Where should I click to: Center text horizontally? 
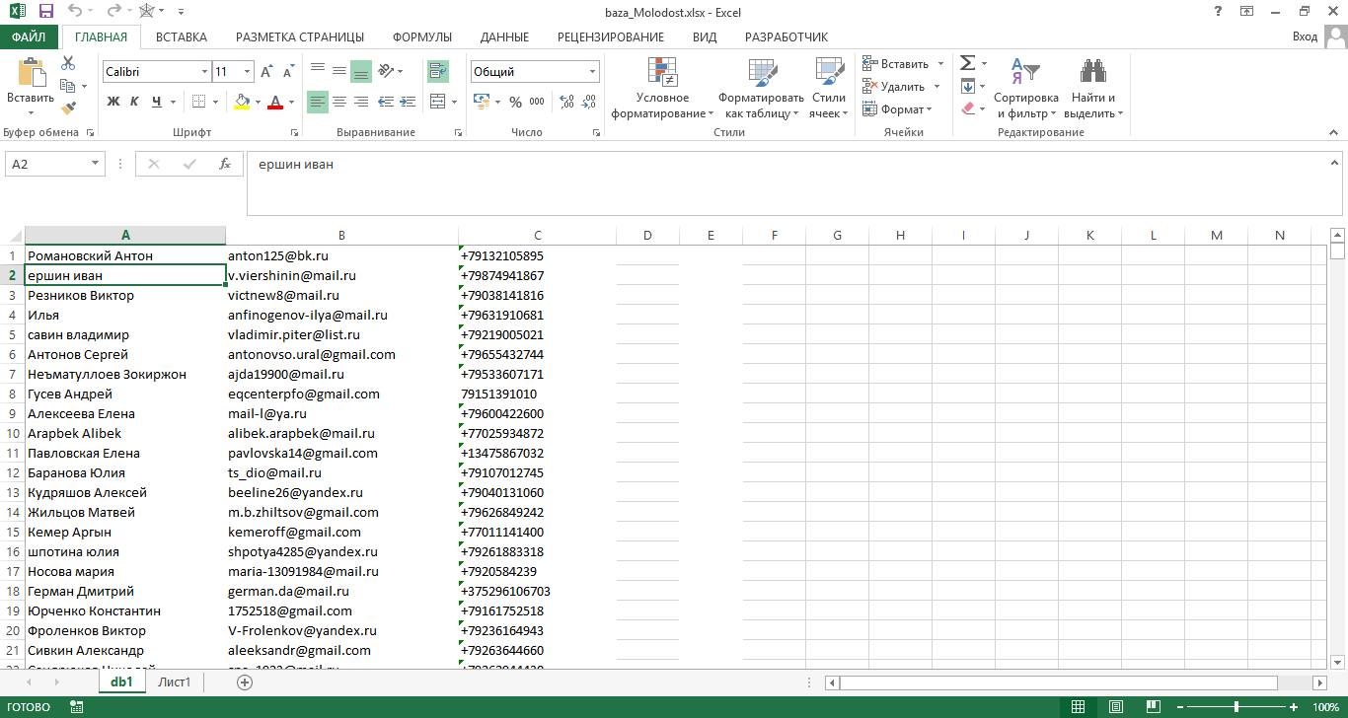(x=339, y=102)
